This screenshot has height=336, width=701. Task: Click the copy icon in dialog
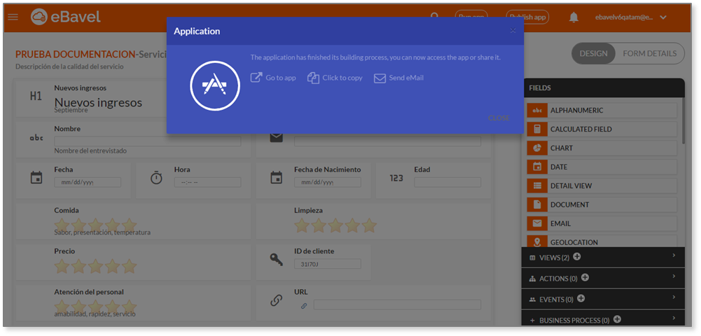pyautogui.click(x=313, y=78)
